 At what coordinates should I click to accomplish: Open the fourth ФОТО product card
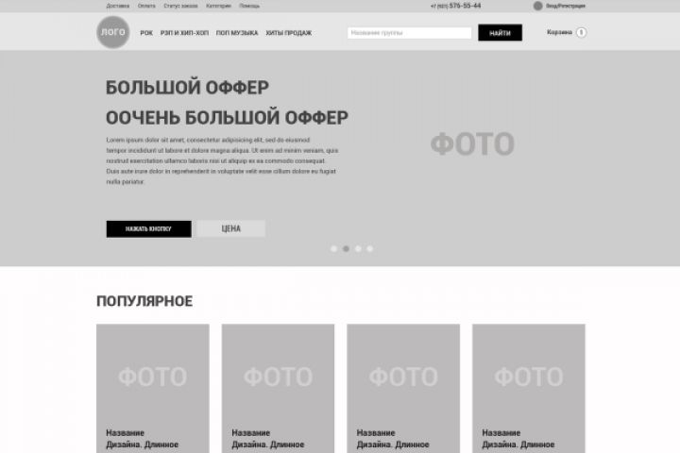click(x=529, y=389)
